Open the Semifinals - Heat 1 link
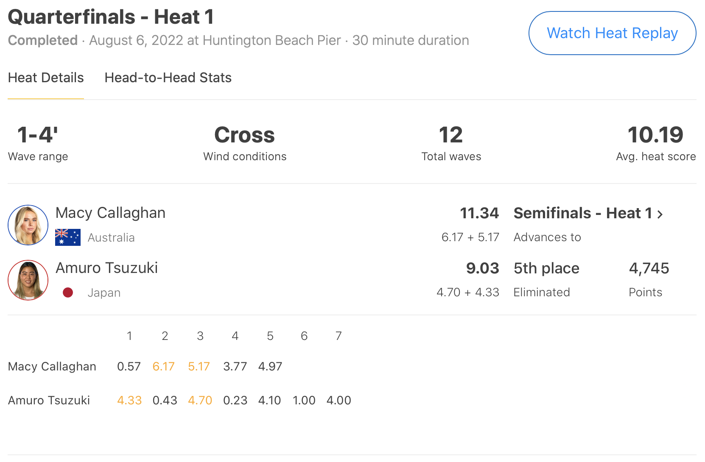 point(582,213)
